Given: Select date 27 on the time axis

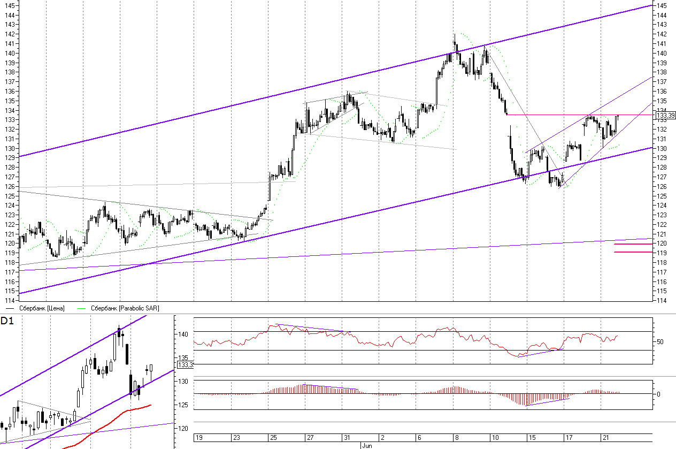Looking at the screenshot, I should (310, 438).
